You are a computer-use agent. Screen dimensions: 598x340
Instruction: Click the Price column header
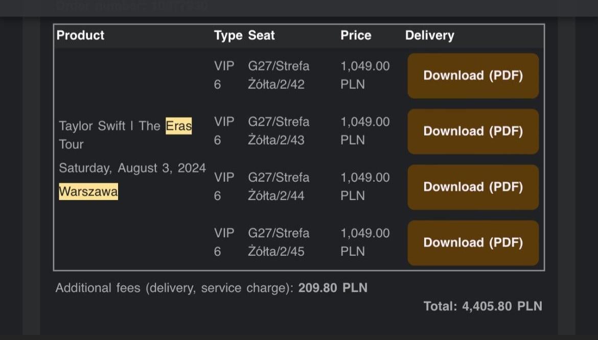click(x=356, y=35)
